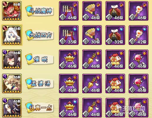Open the 斗战魔神 skill label
This screenshot has width=152, height=118.
coord(40,11)
